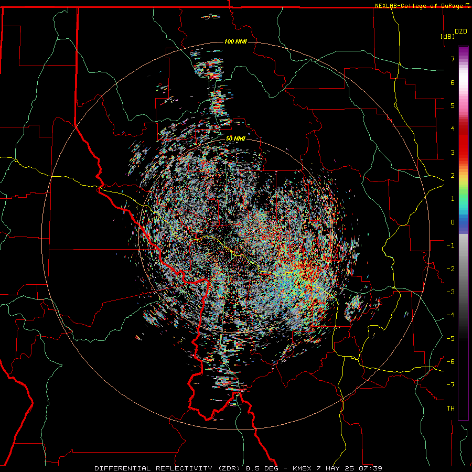The width and height of the screenshot is (472, 472).
Task: Click the 0 value on the color scale
Action: tap(453, 222)
